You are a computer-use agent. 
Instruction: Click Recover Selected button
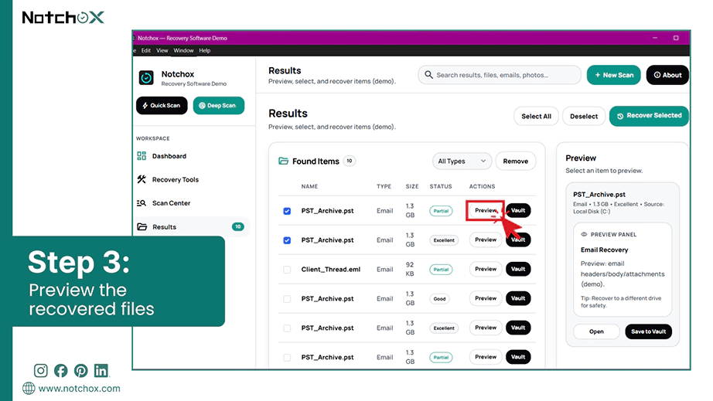649,116
